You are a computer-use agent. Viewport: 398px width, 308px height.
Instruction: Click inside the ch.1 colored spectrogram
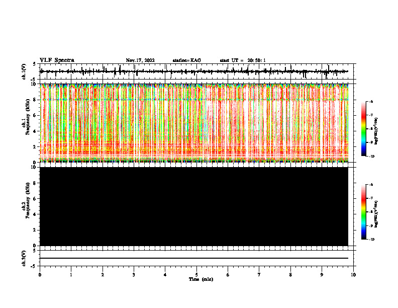point(194,123)
